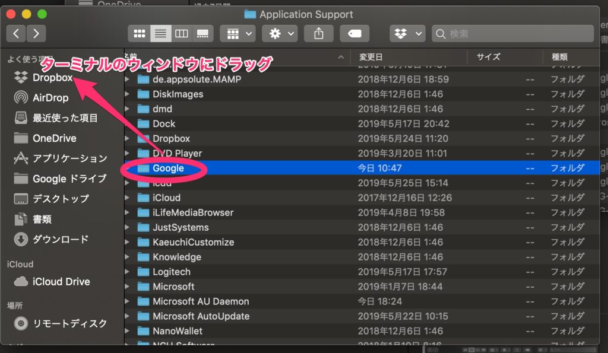This screenshot has width=608, height=353.
Task: Select the Knowledge folder
Action: pos(362,257)
